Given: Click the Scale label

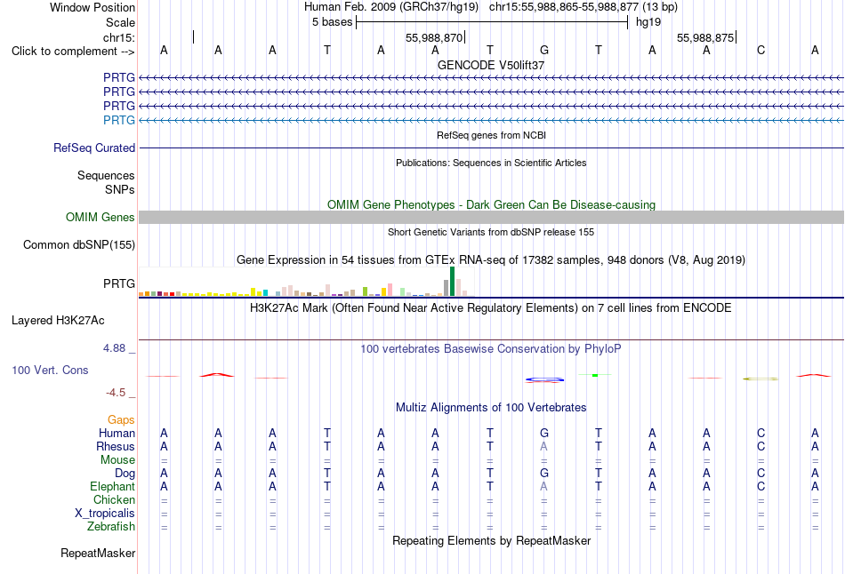Looking at the screenshot, I should coord(120,22).
